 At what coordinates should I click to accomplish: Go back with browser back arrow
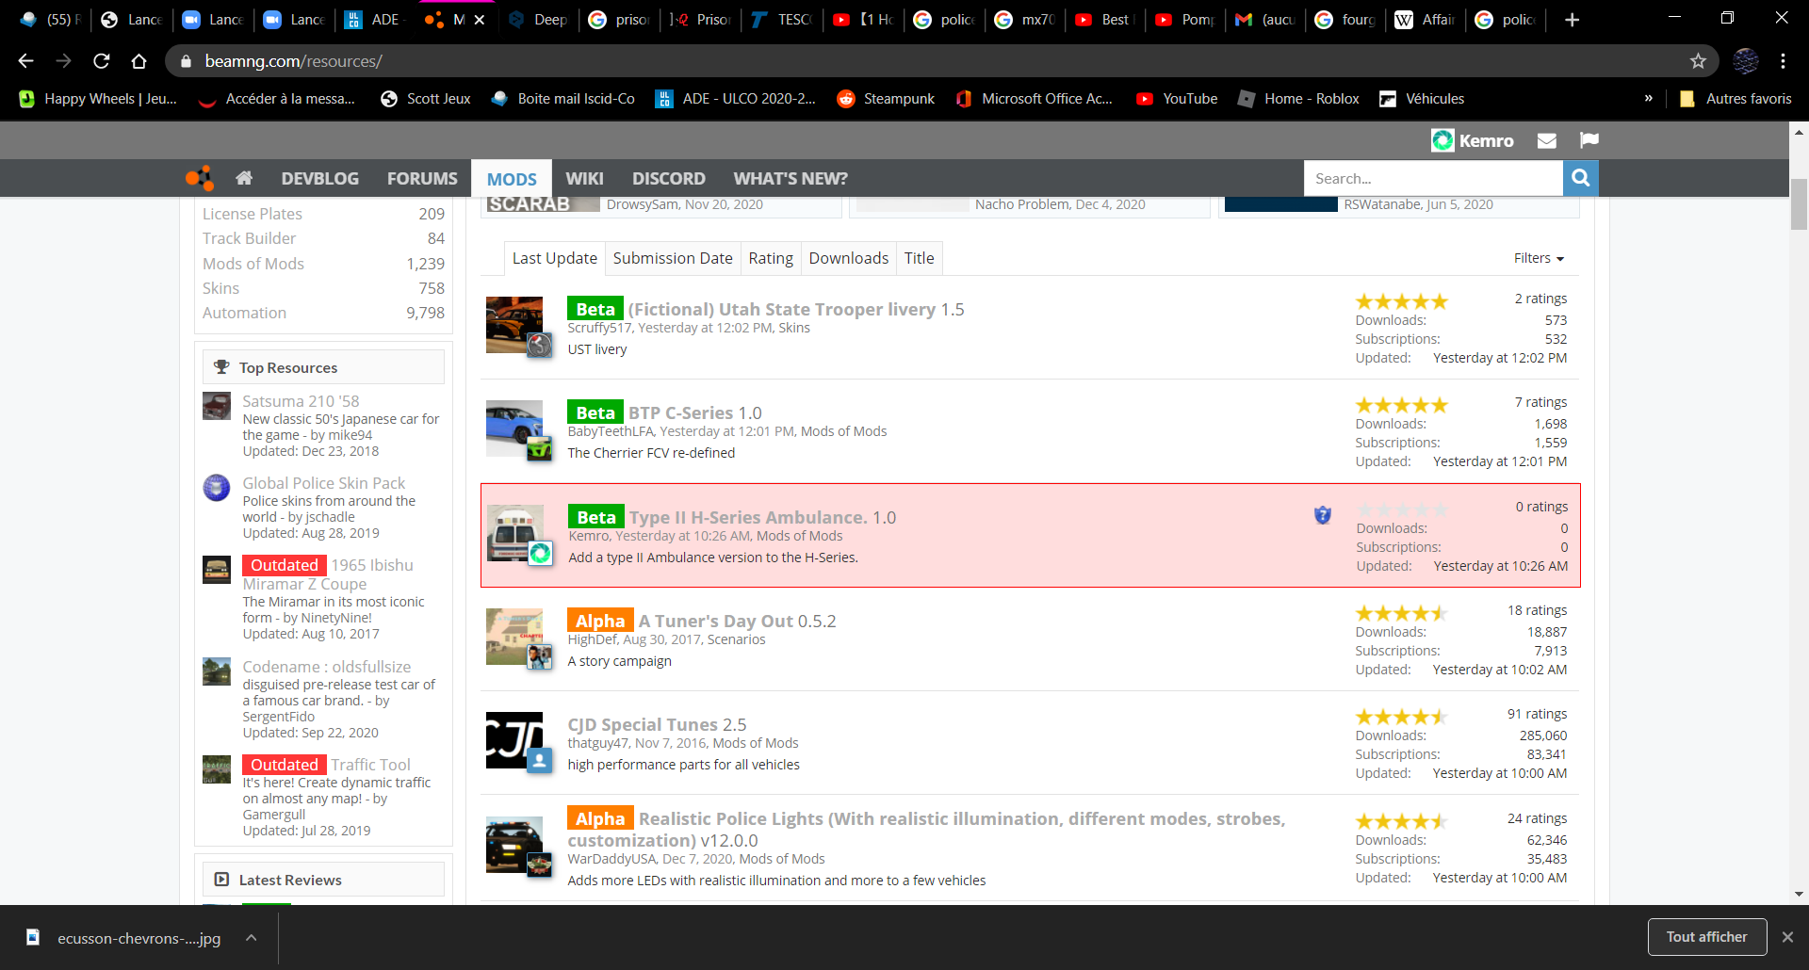pyautogui.click(x=25, y=61)
